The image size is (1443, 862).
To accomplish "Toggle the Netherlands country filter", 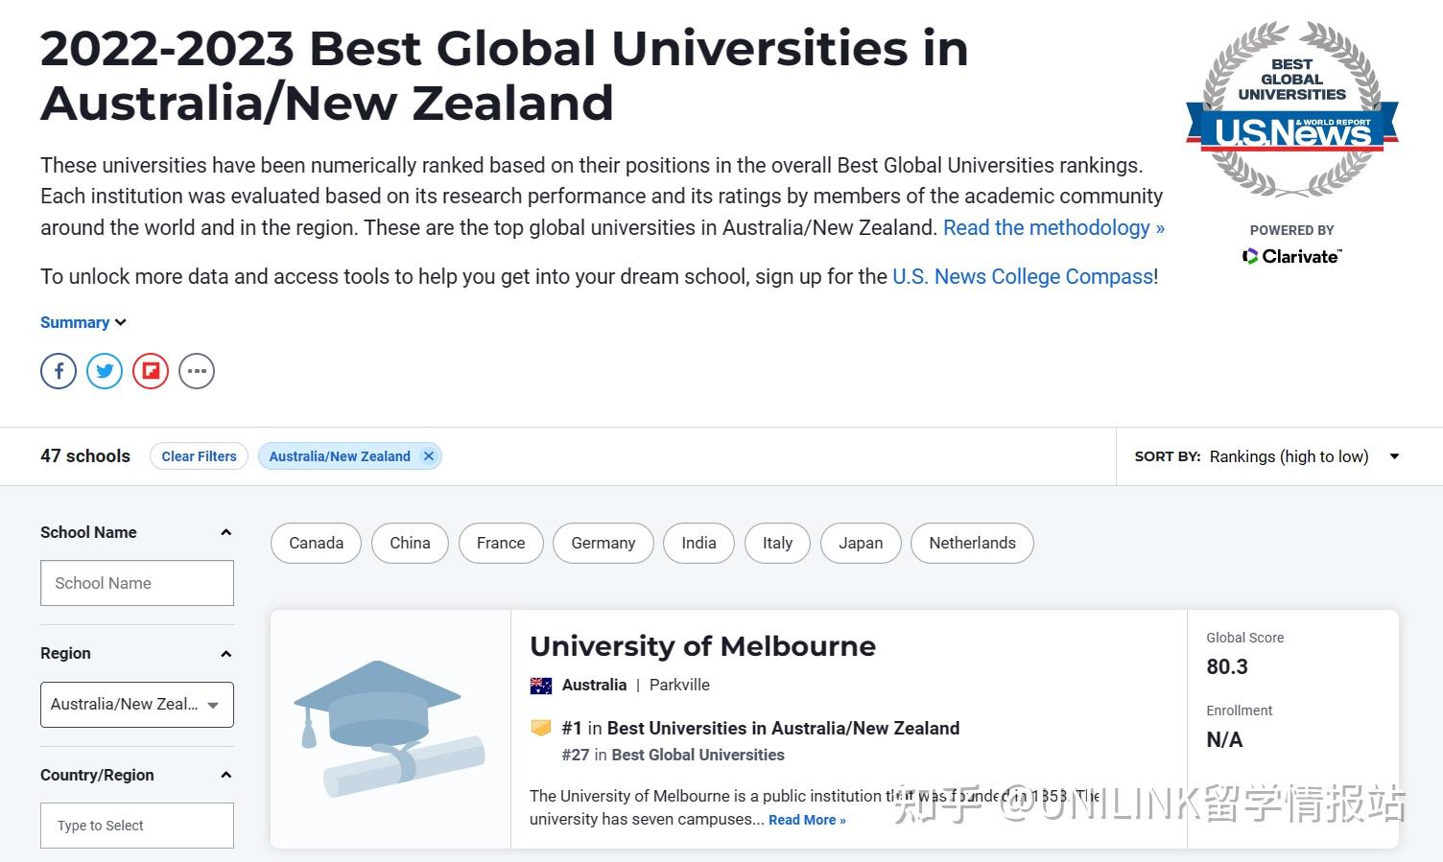I will 972,543.
